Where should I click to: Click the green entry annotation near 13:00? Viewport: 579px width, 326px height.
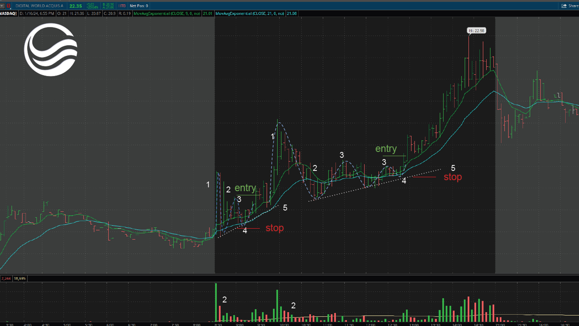[386, 149]
